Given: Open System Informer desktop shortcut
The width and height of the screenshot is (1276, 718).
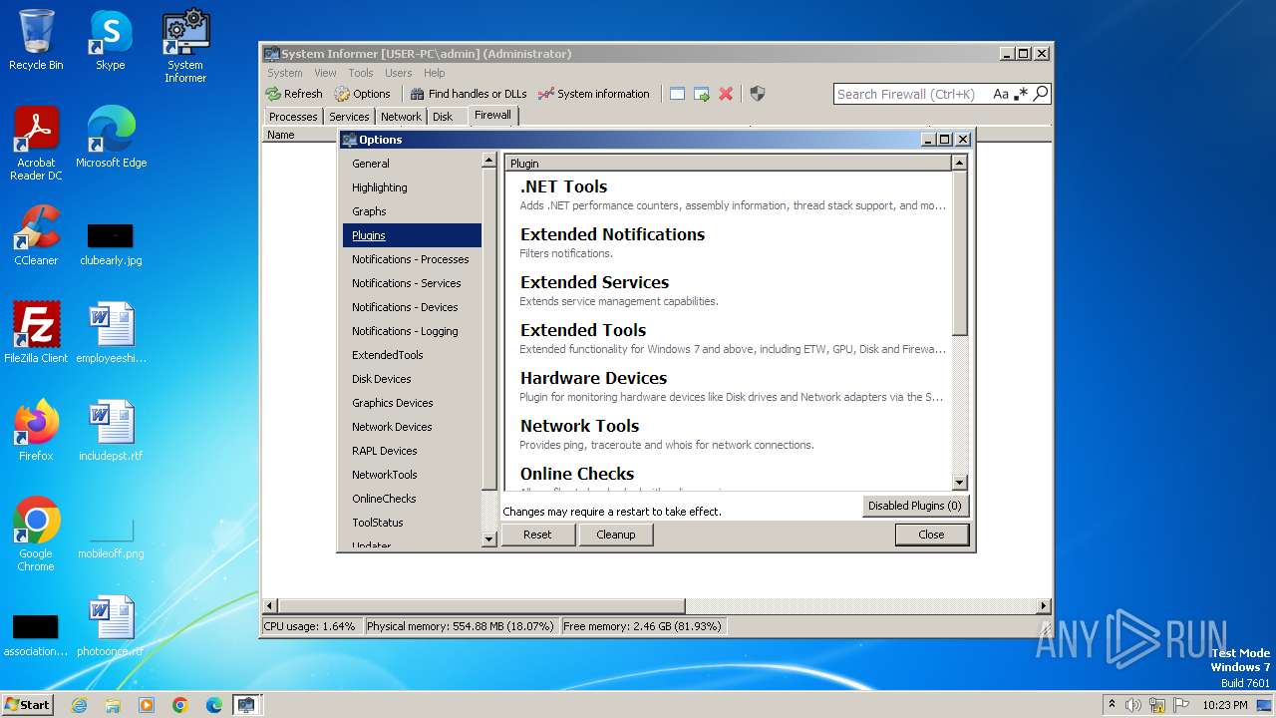Looking at the screenshot, I should pyautogui.click(x=185, y=46).
